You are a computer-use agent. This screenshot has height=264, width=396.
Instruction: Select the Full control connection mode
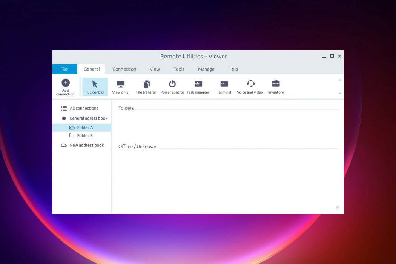[95, 86]
